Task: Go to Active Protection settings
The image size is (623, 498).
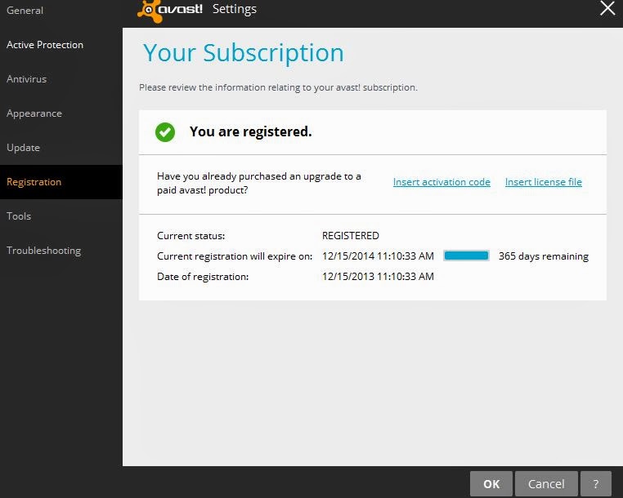Action: (x=45, y=45)
